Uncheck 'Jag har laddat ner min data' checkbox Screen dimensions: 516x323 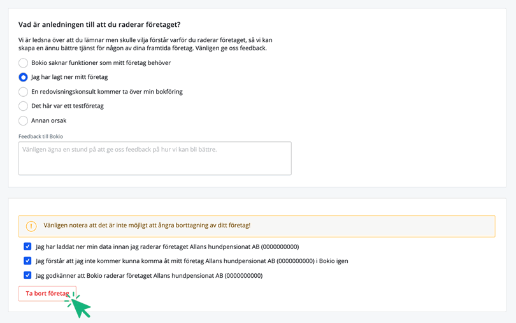27,247
